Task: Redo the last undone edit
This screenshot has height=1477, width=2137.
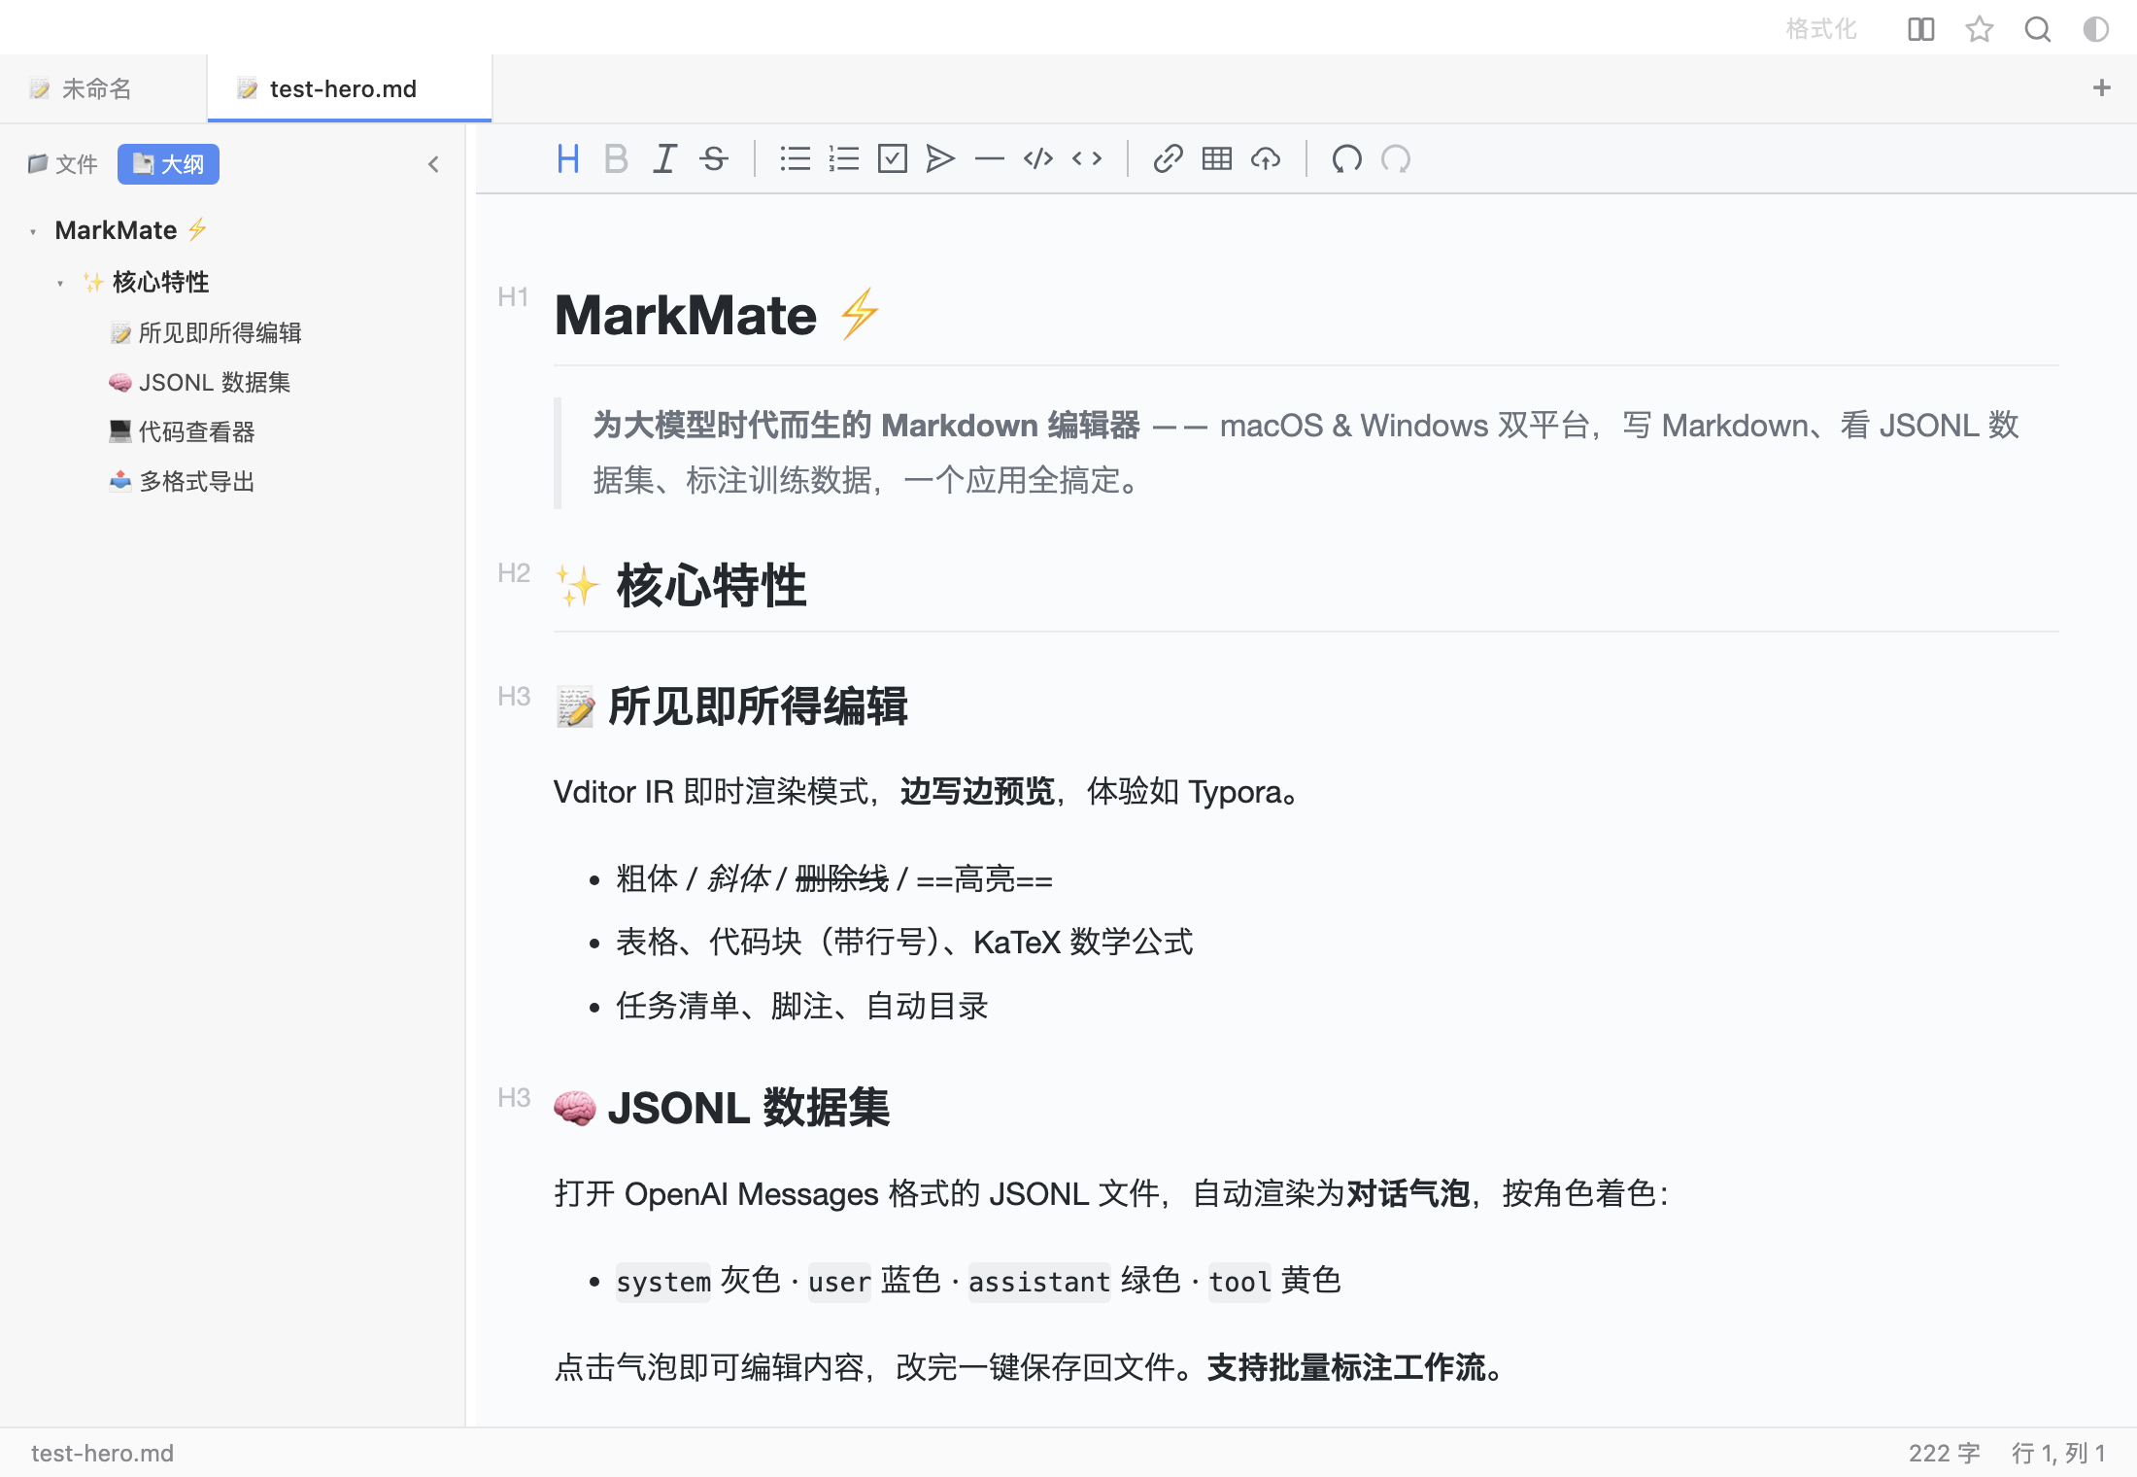Action: click(x=1396, y=158)
